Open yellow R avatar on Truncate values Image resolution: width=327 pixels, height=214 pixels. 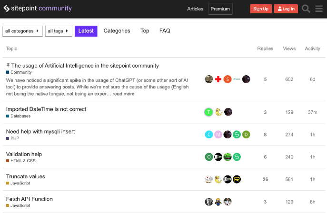[237, 179]
